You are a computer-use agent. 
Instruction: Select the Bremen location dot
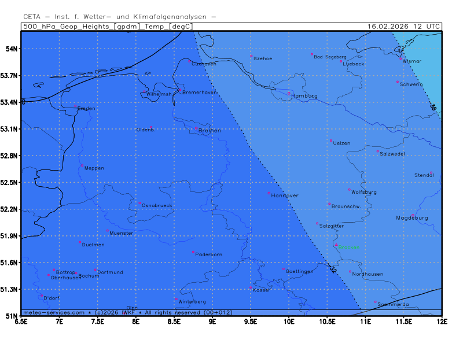point(196,128)
